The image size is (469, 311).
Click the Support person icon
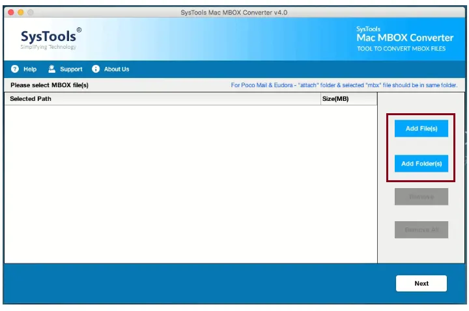51,69
